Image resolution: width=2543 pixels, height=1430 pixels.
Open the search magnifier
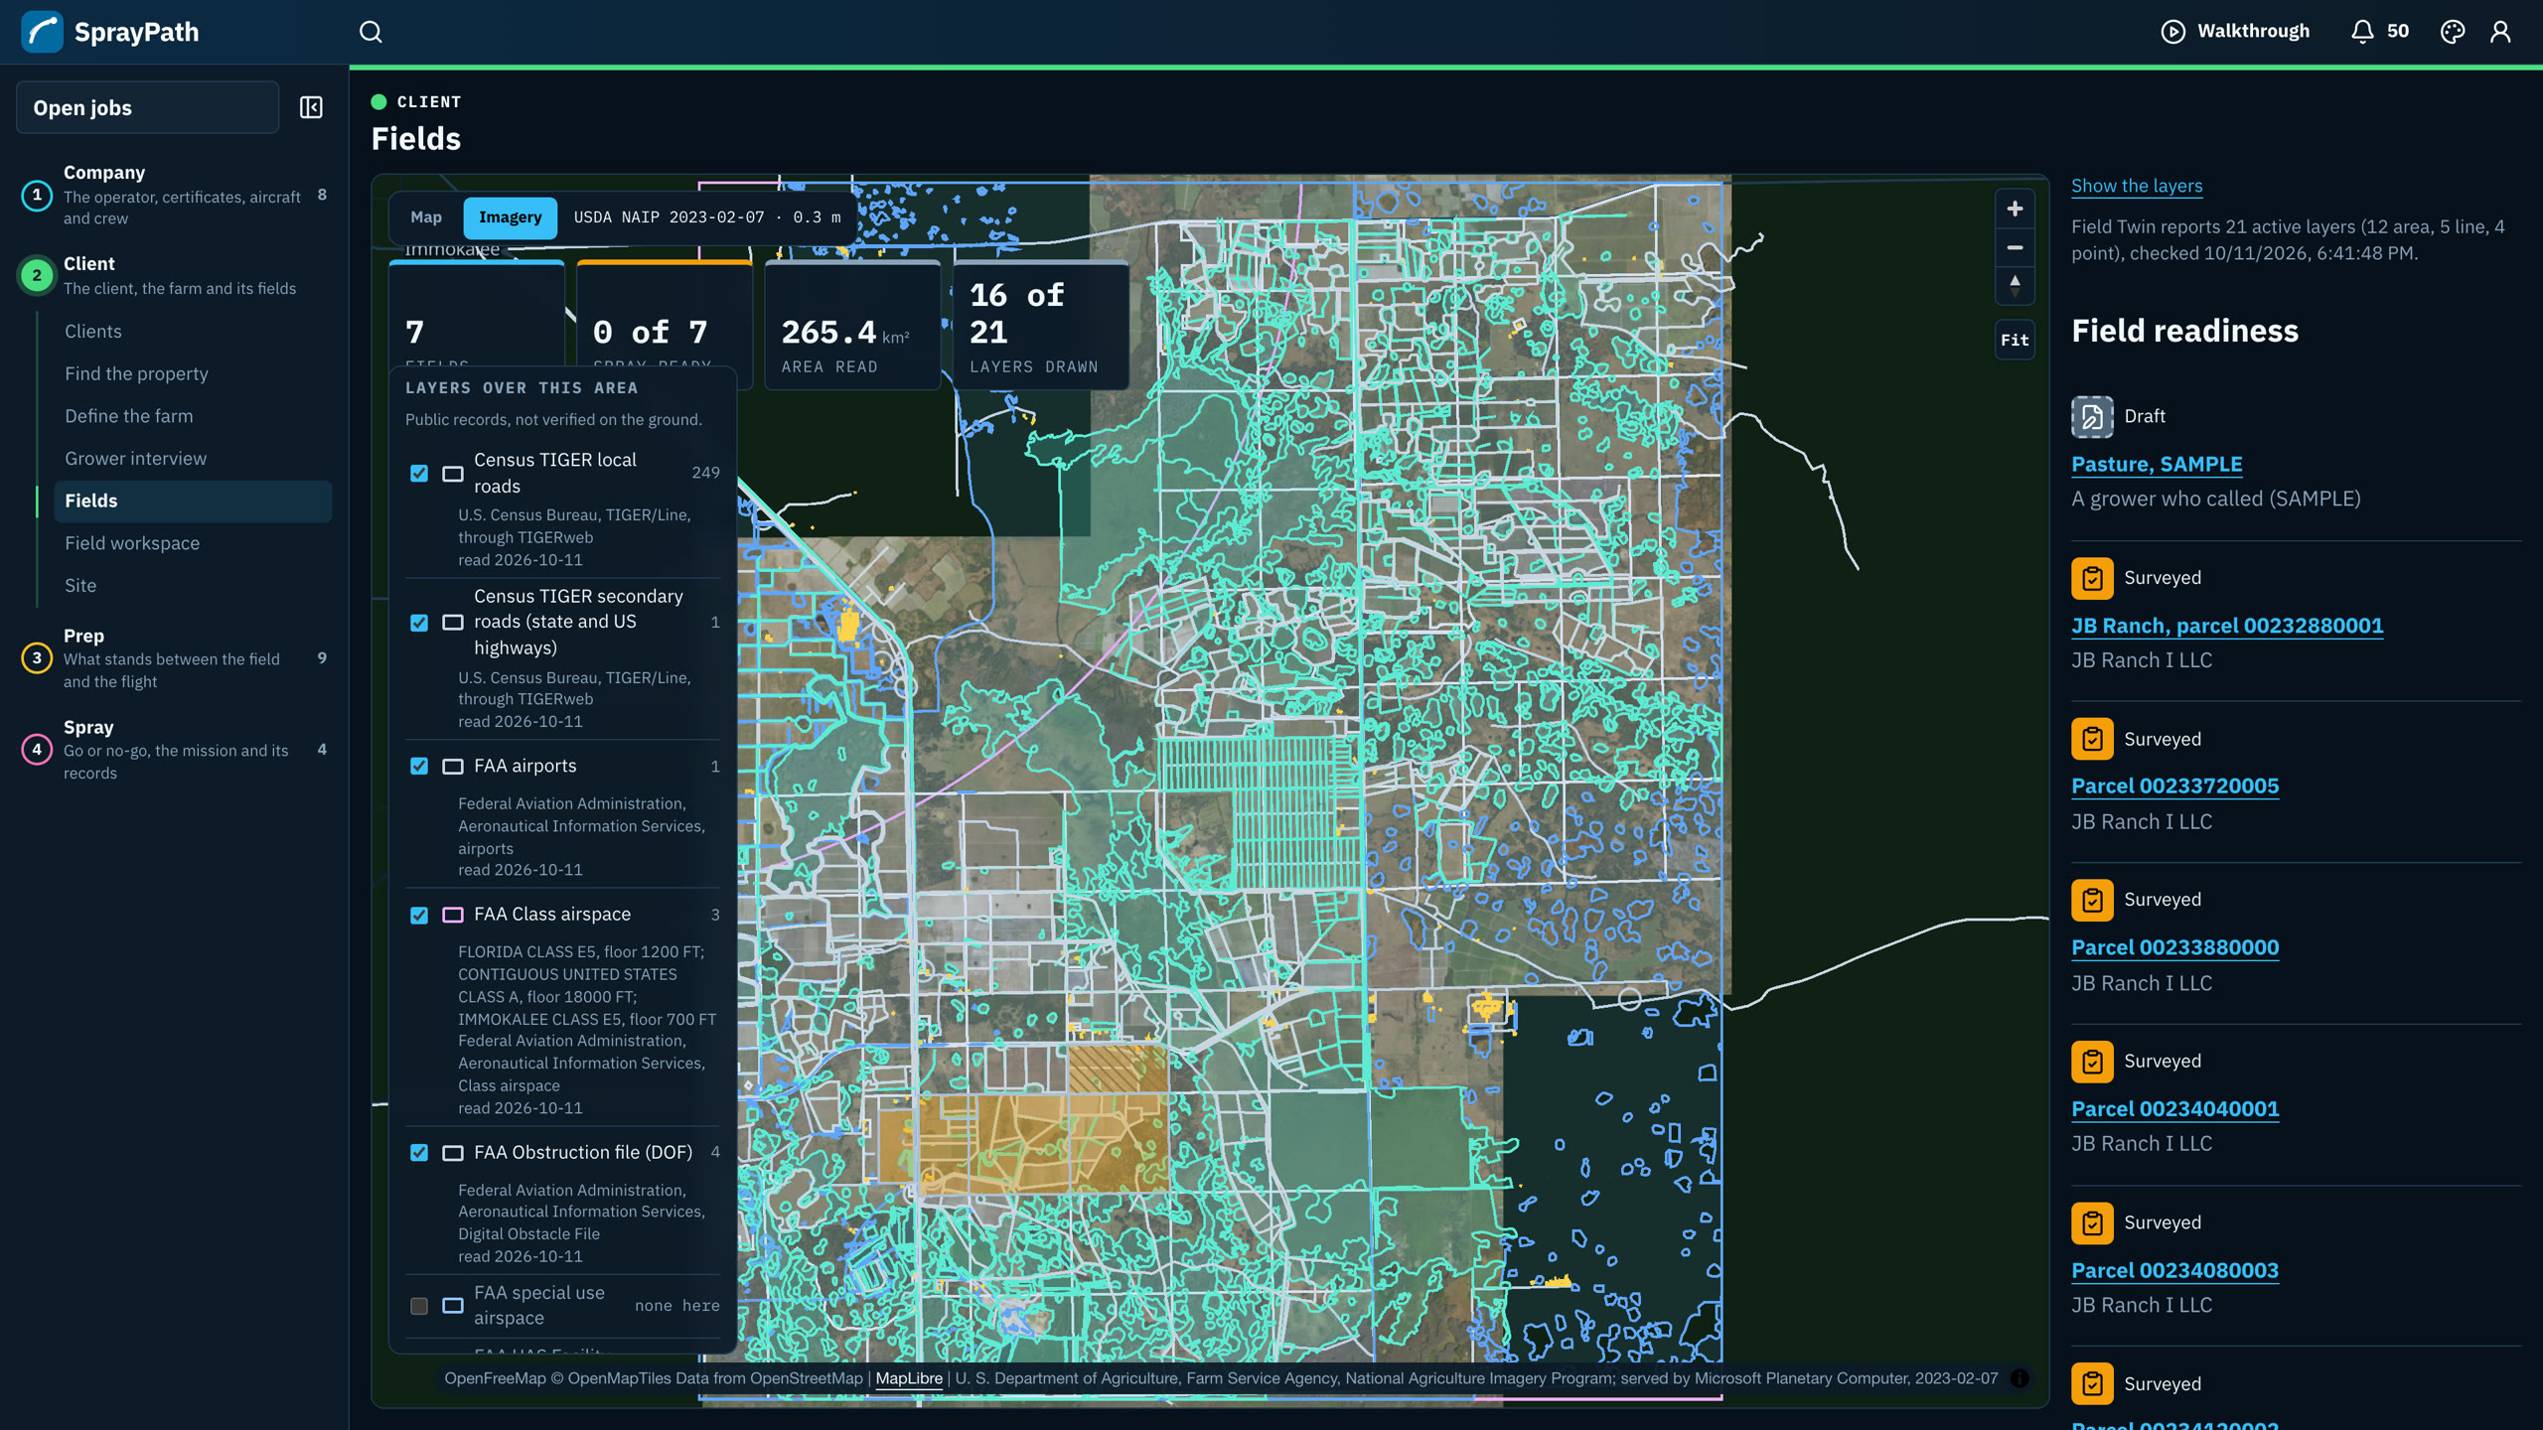[371, 32]
